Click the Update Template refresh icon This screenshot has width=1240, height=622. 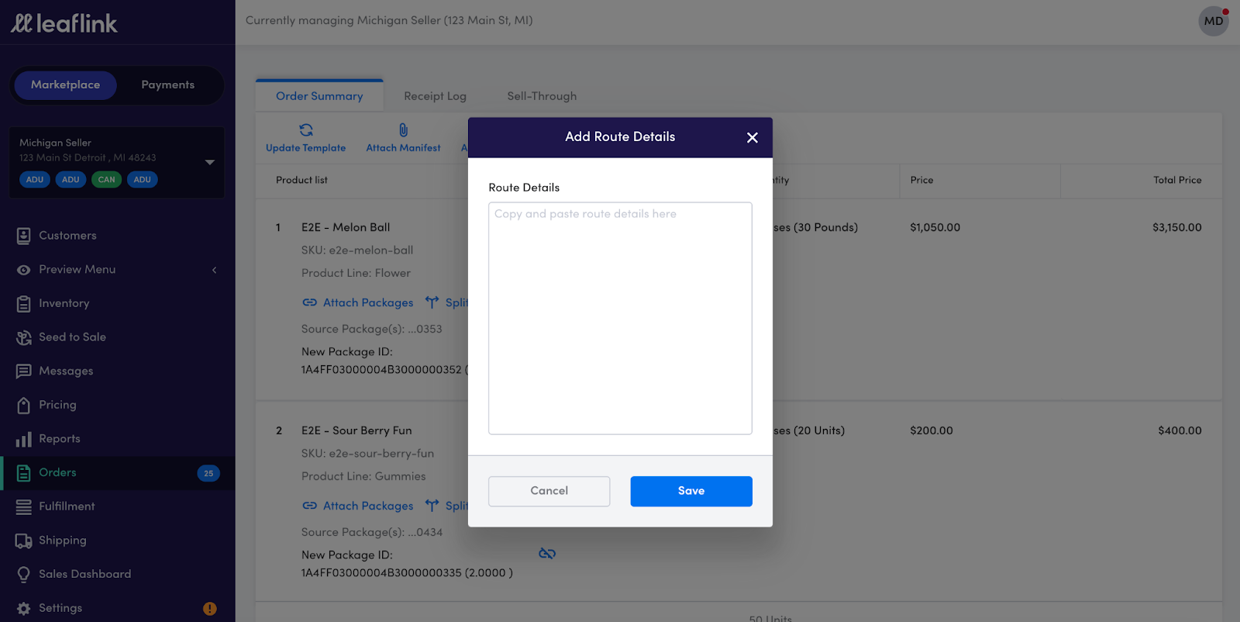[x=306, y=130]
